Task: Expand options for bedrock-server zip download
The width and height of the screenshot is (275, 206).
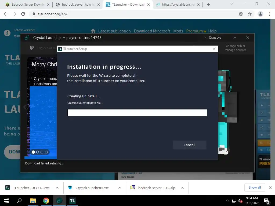Action: pos(182,188)
